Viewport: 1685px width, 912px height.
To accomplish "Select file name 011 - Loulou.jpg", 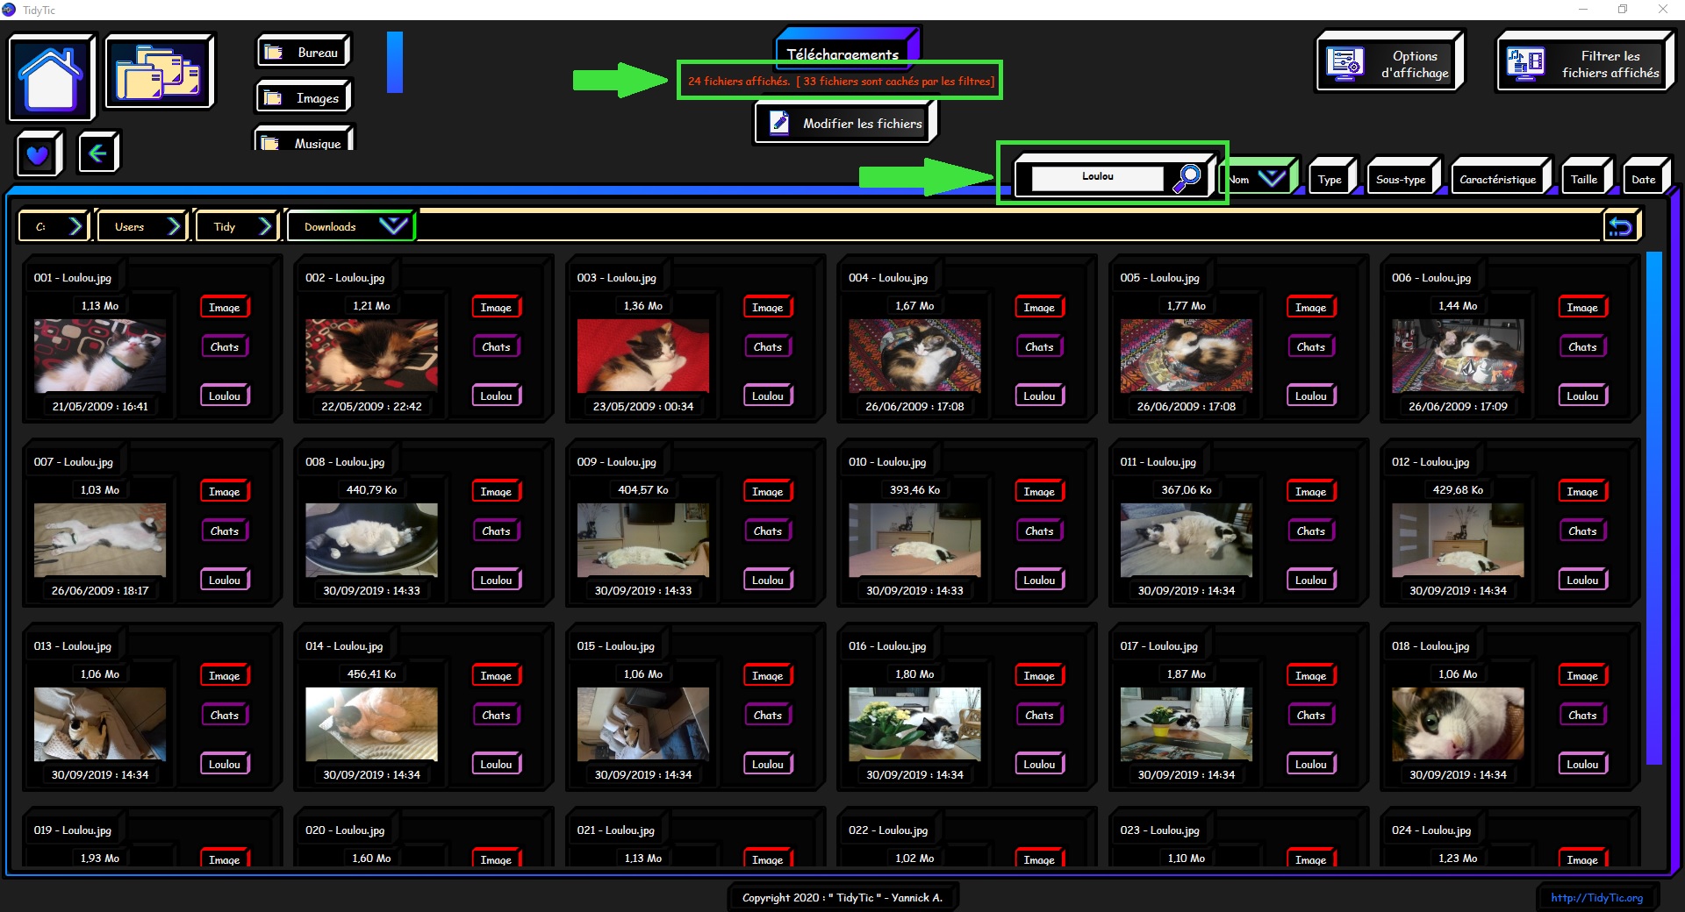I will [x=1158, y=462].
